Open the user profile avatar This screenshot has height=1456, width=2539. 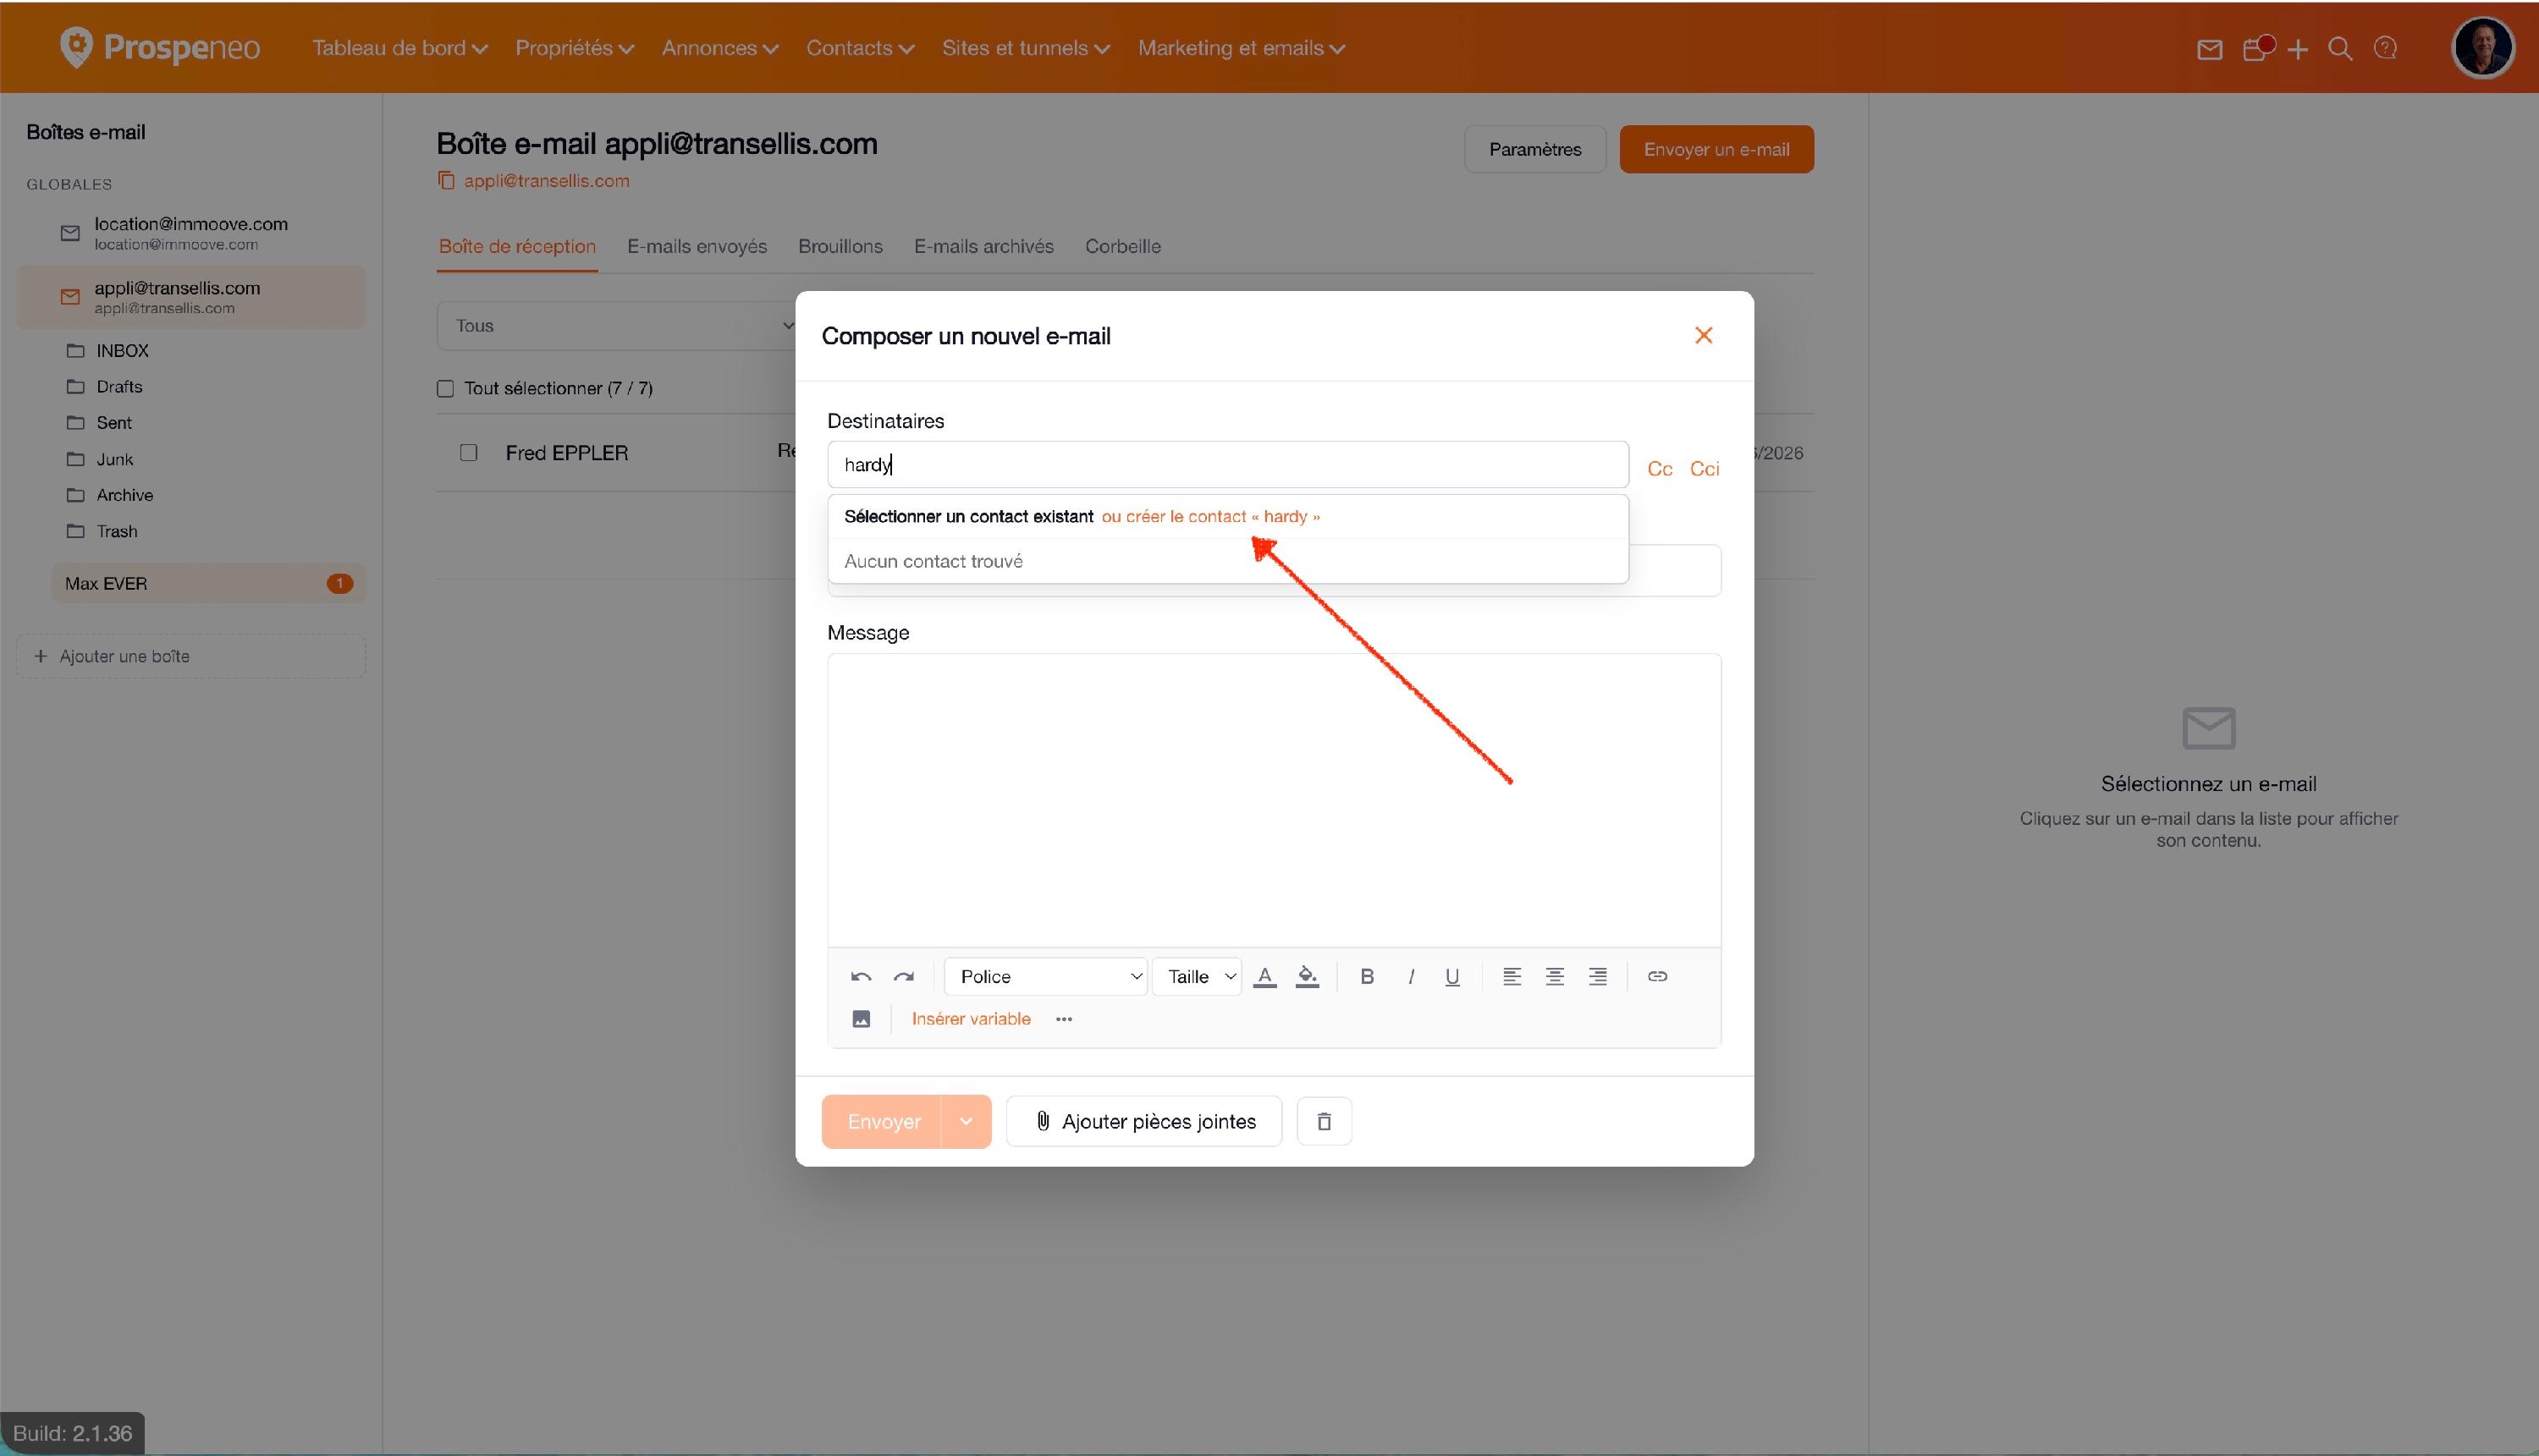click(x=2482, y=47)
